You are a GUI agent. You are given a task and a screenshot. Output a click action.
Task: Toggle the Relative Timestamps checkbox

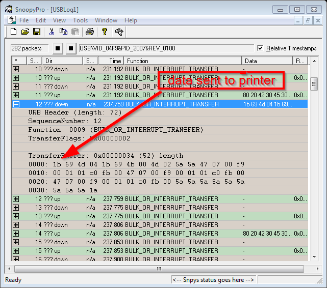point(260,48)
